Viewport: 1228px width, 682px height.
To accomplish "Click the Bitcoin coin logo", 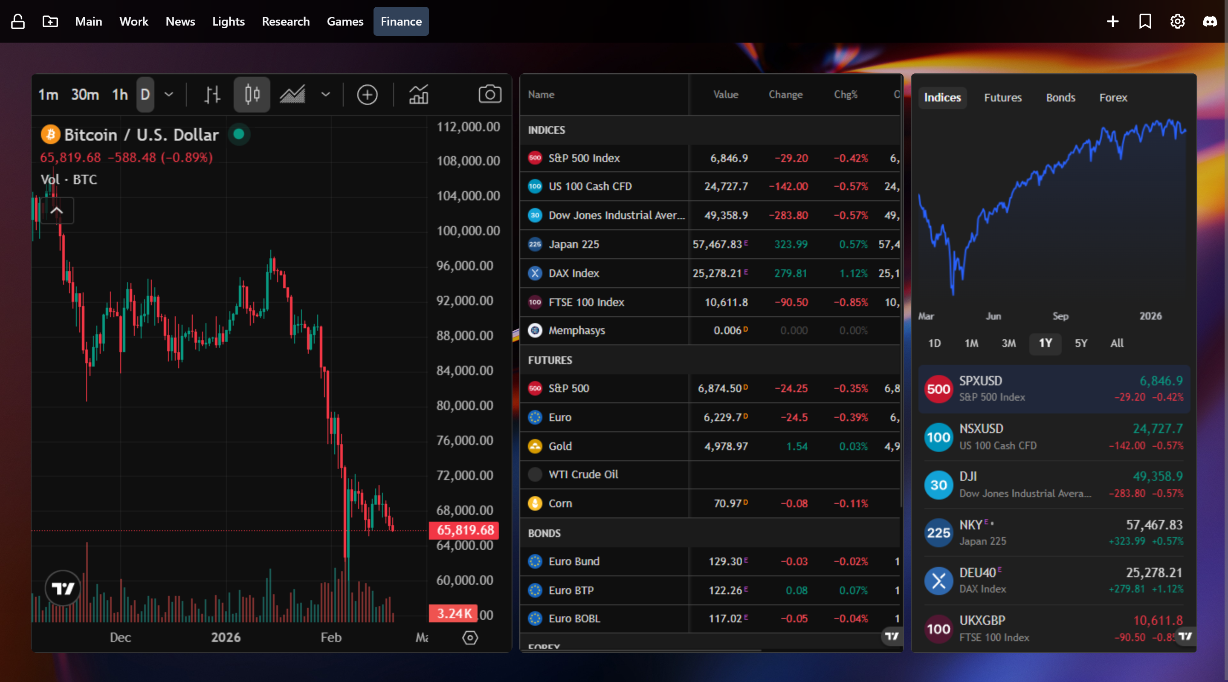I will coord(51,134).
